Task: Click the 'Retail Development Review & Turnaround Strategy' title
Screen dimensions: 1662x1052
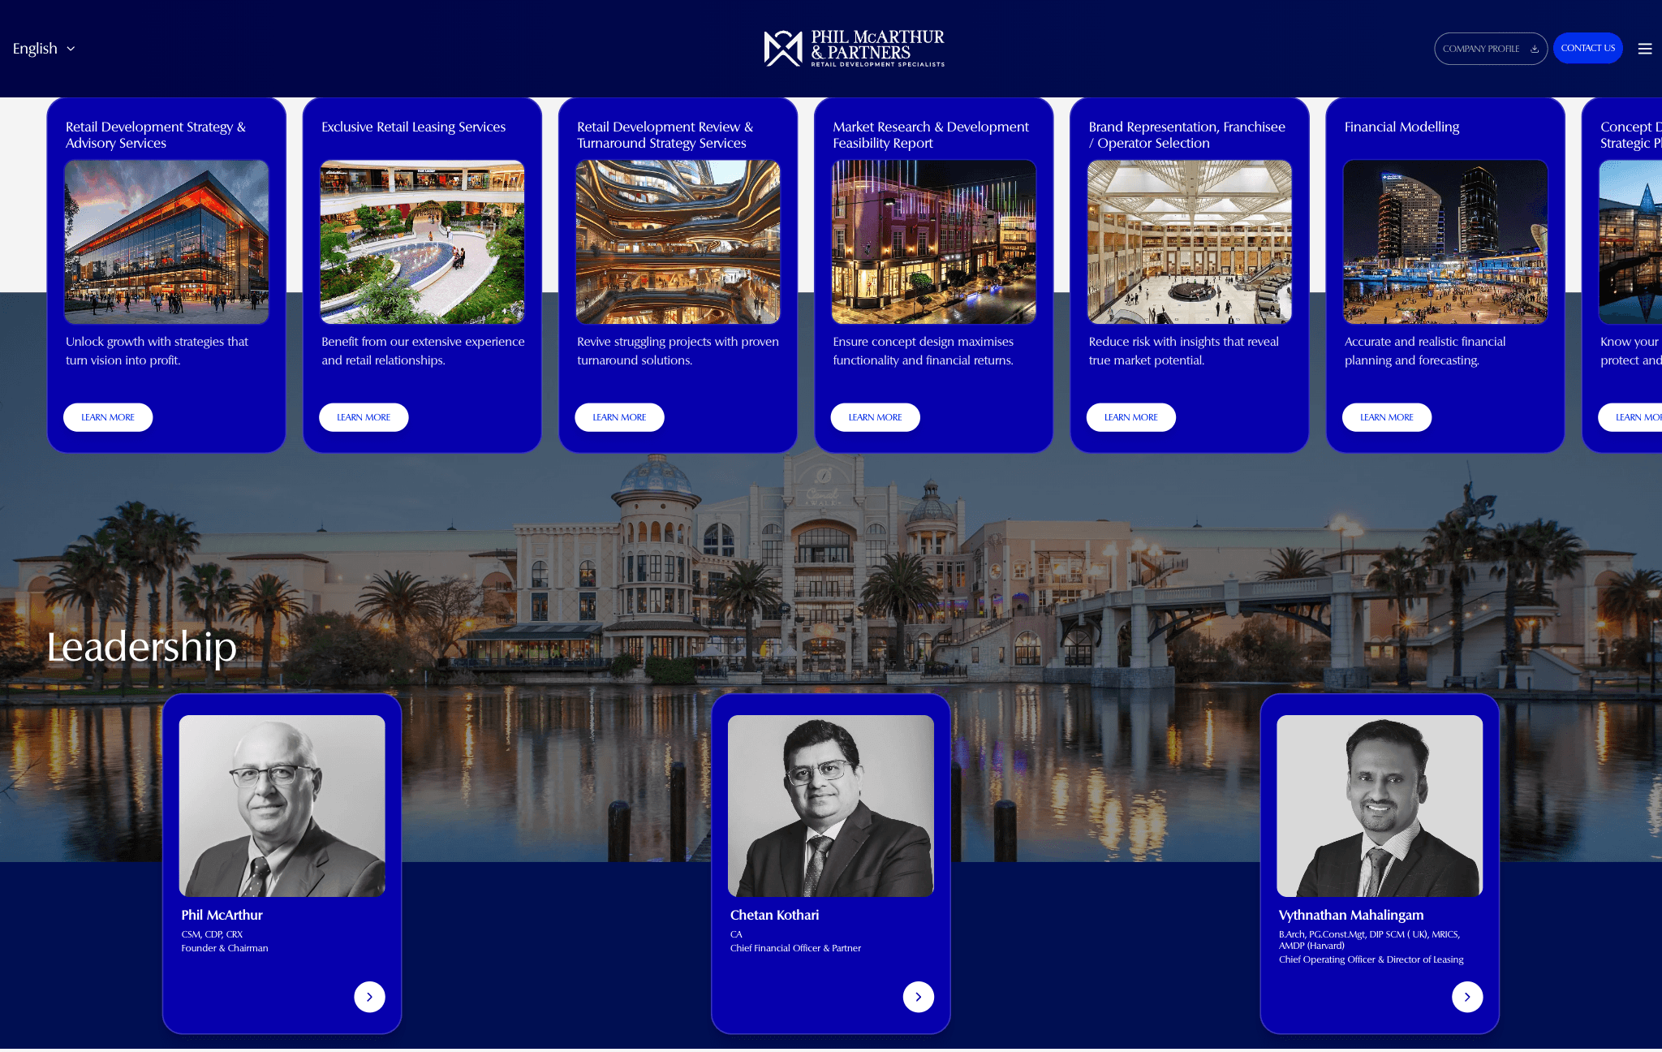Action: point(665,135)
